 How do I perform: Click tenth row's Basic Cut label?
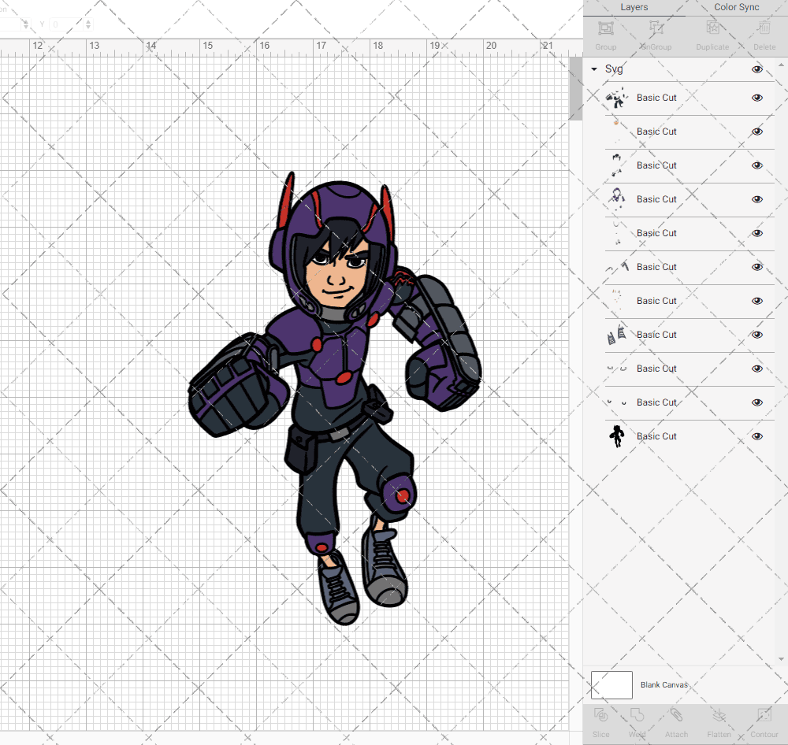[x=656, y=402]
